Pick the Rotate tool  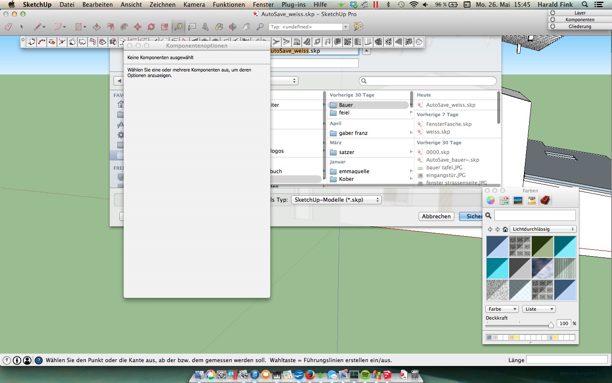tap(151, 27)
